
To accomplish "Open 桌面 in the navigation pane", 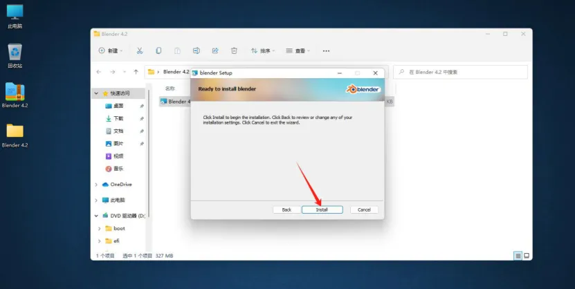I will 118,106.
